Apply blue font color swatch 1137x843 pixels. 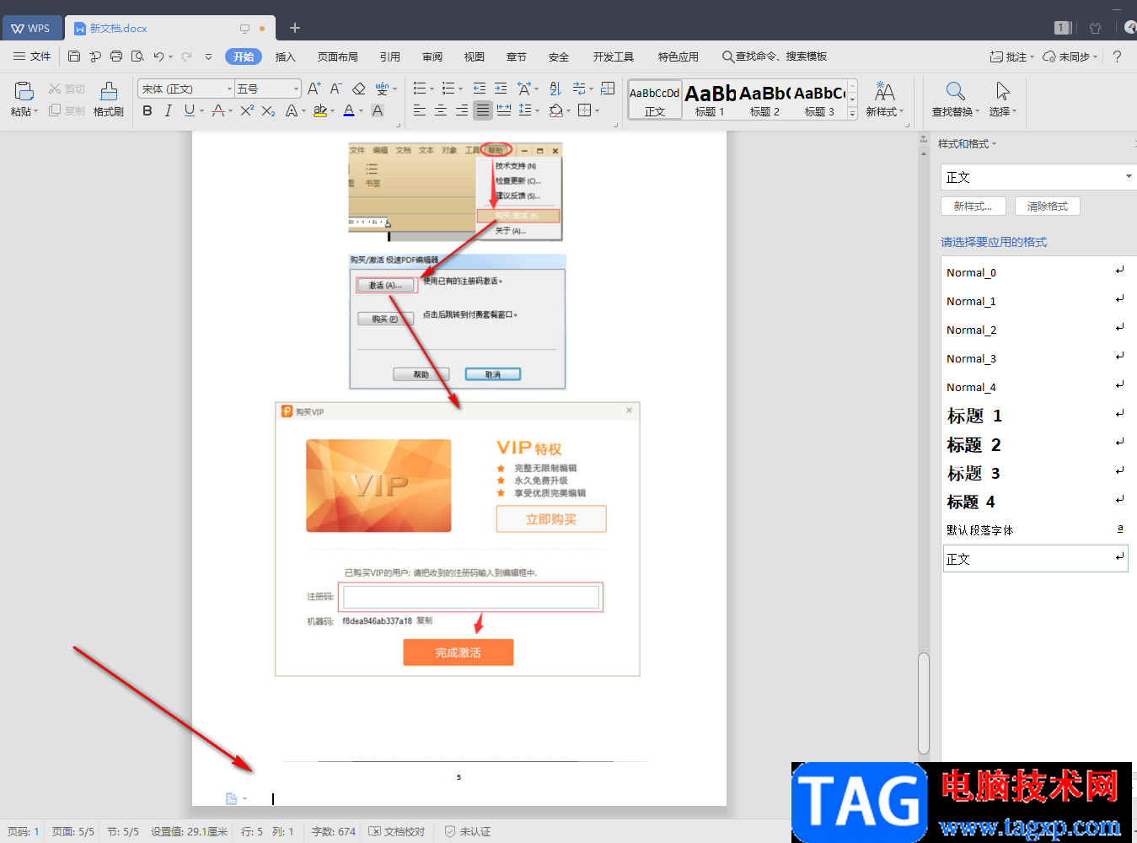click(x=349, y=110)
